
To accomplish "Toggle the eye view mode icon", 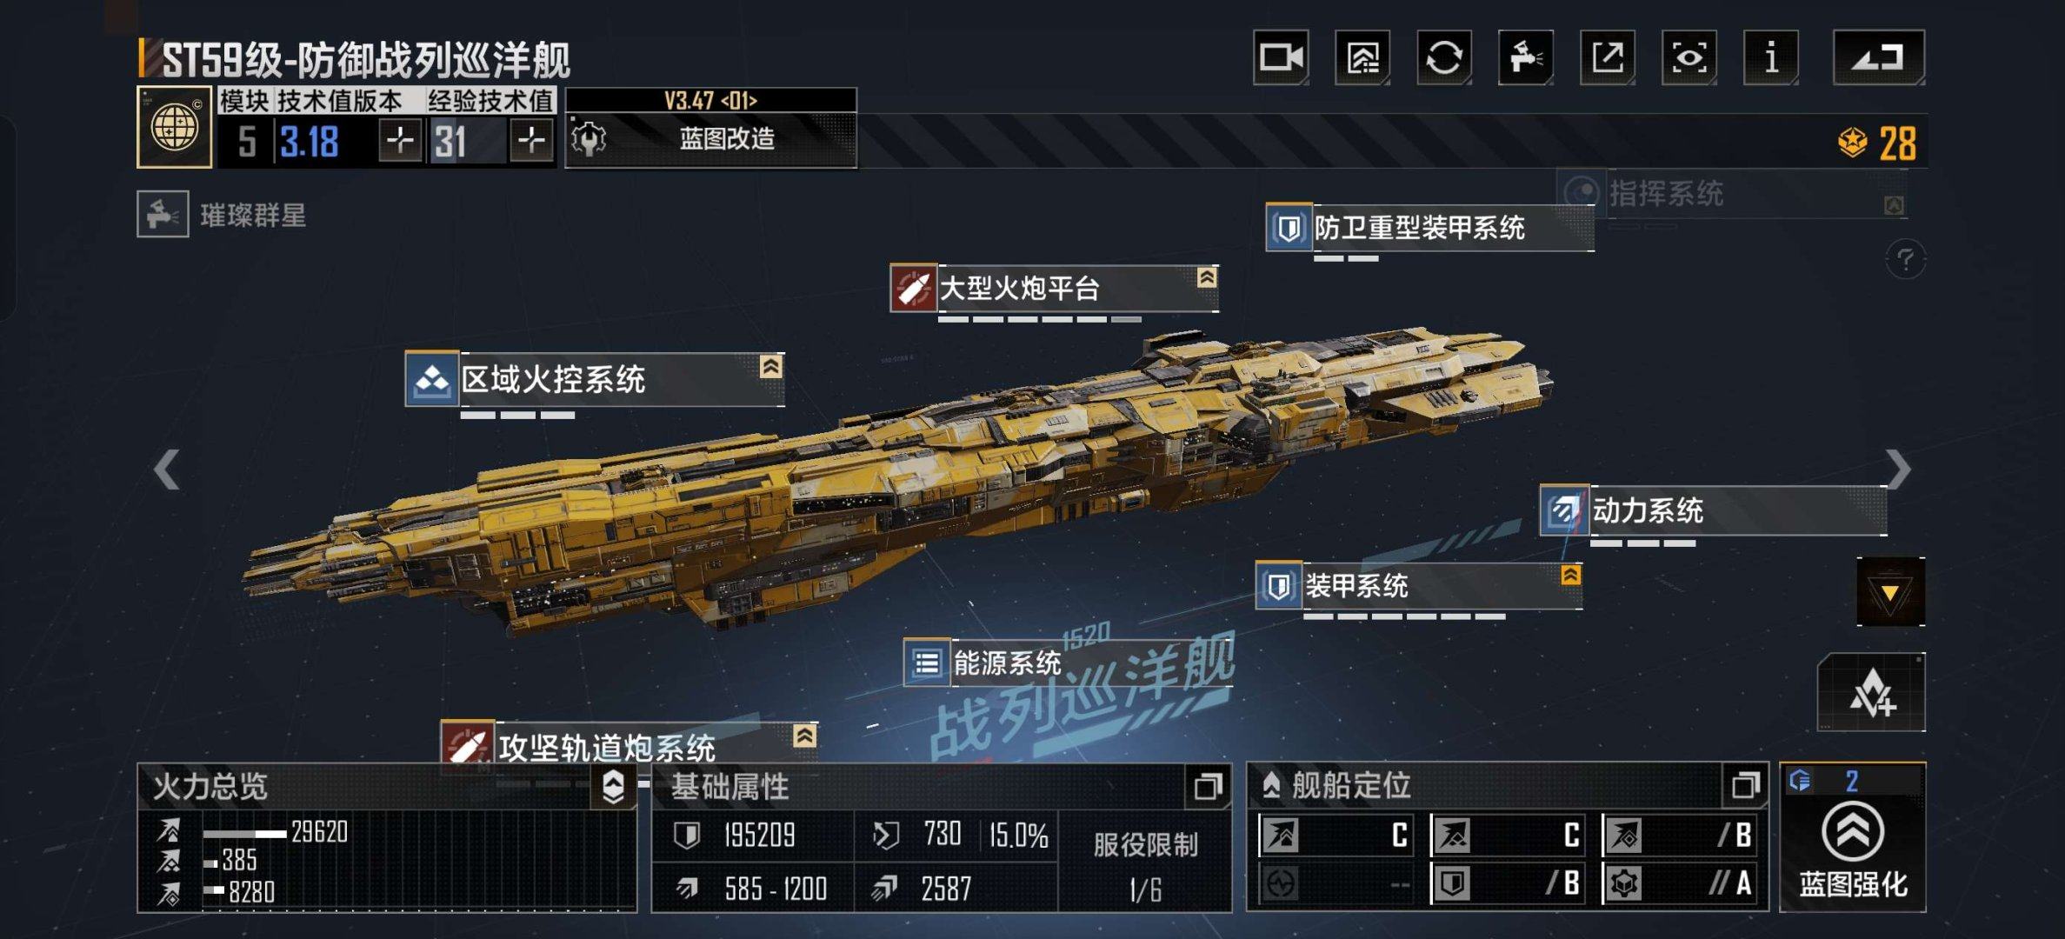I will pyautogui.click(x=1689, y=57).
